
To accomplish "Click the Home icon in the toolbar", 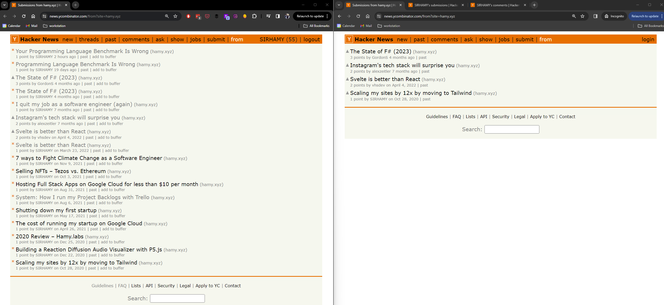I will pos(33,16).
